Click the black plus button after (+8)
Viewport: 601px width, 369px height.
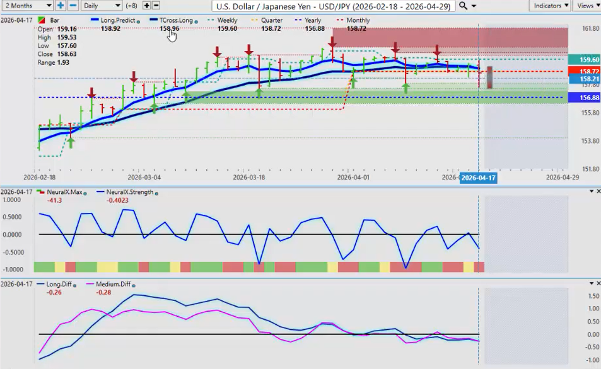(x=147, y=6)
